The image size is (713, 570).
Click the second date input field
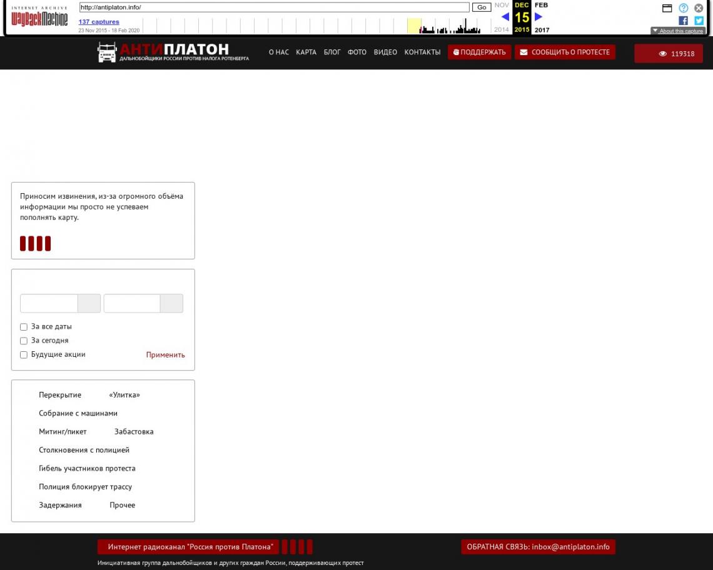pos(132,303)
